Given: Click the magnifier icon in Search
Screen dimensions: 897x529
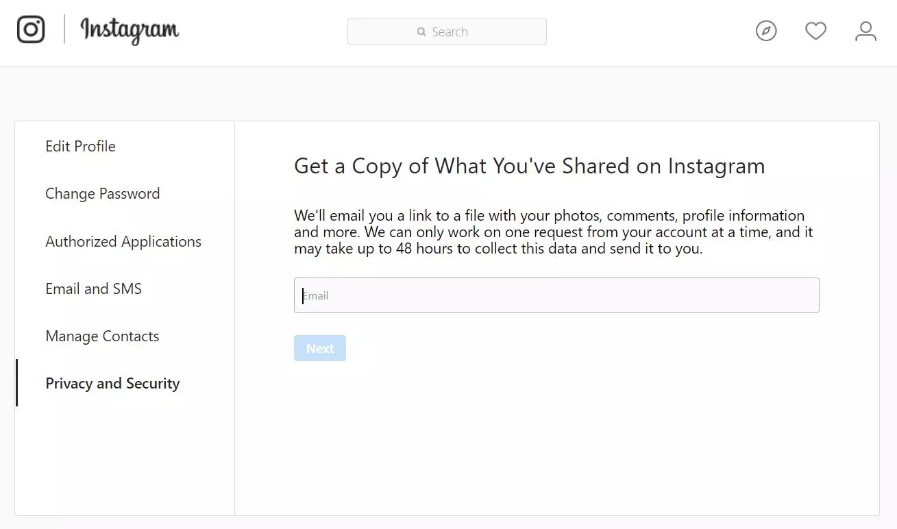Looking at the screenshot, I should [421, 32].
